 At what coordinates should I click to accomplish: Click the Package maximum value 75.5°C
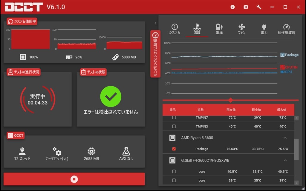click(283, 149)
